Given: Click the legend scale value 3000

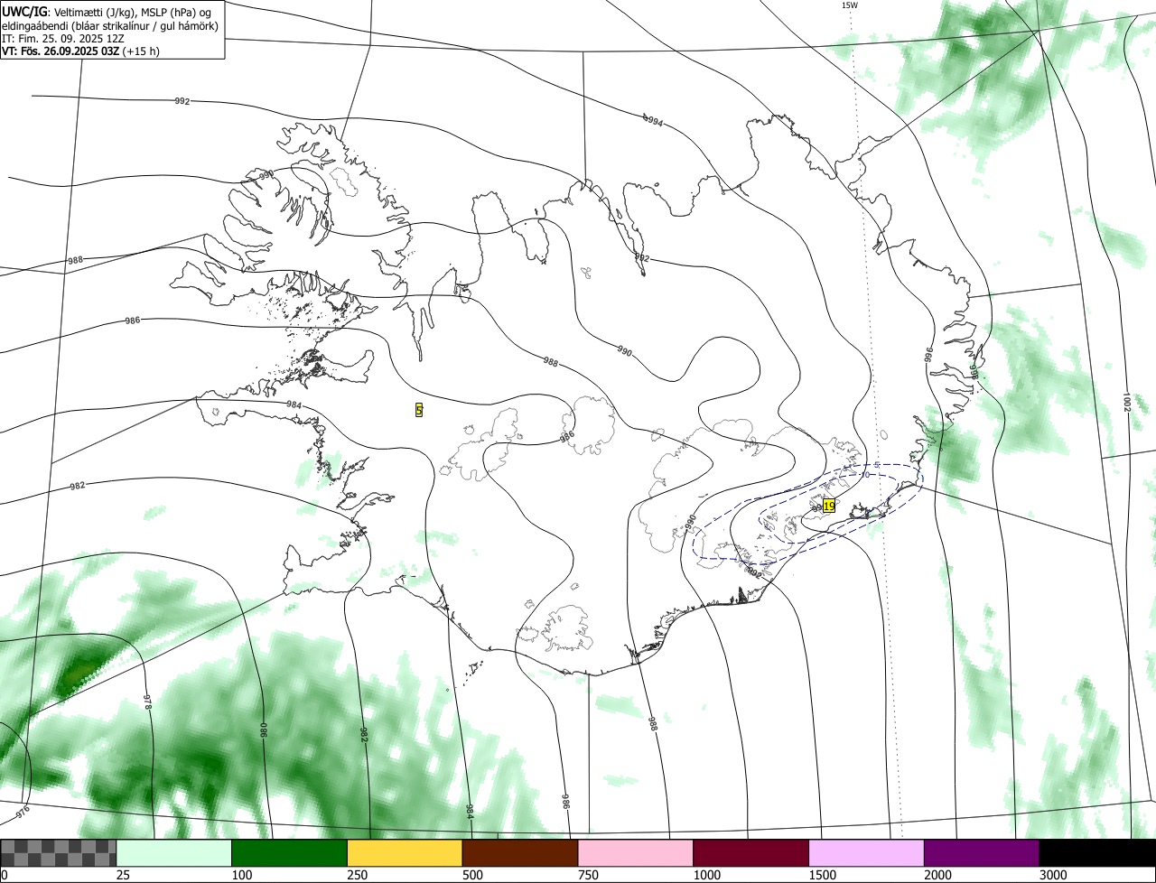Looking at the screenshot, I should (1053, 875).
